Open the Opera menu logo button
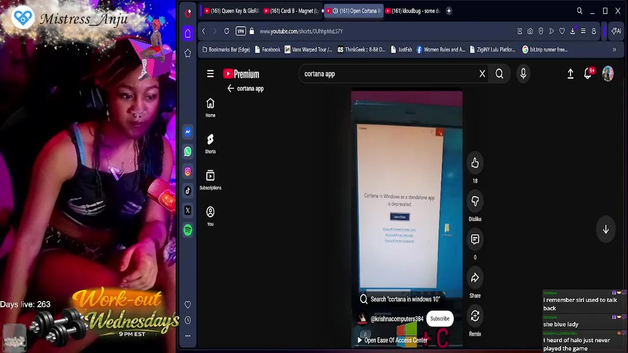628x353 pixels. pos(188,13)
